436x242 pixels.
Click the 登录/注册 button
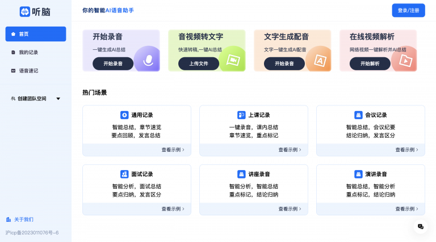(x=408, y=10)
